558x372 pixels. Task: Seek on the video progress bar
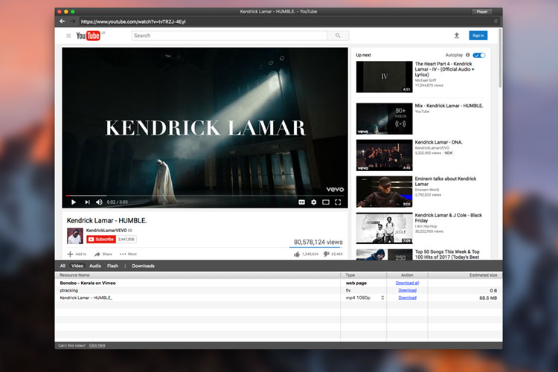pyautogui.click(x=205, y=196)
